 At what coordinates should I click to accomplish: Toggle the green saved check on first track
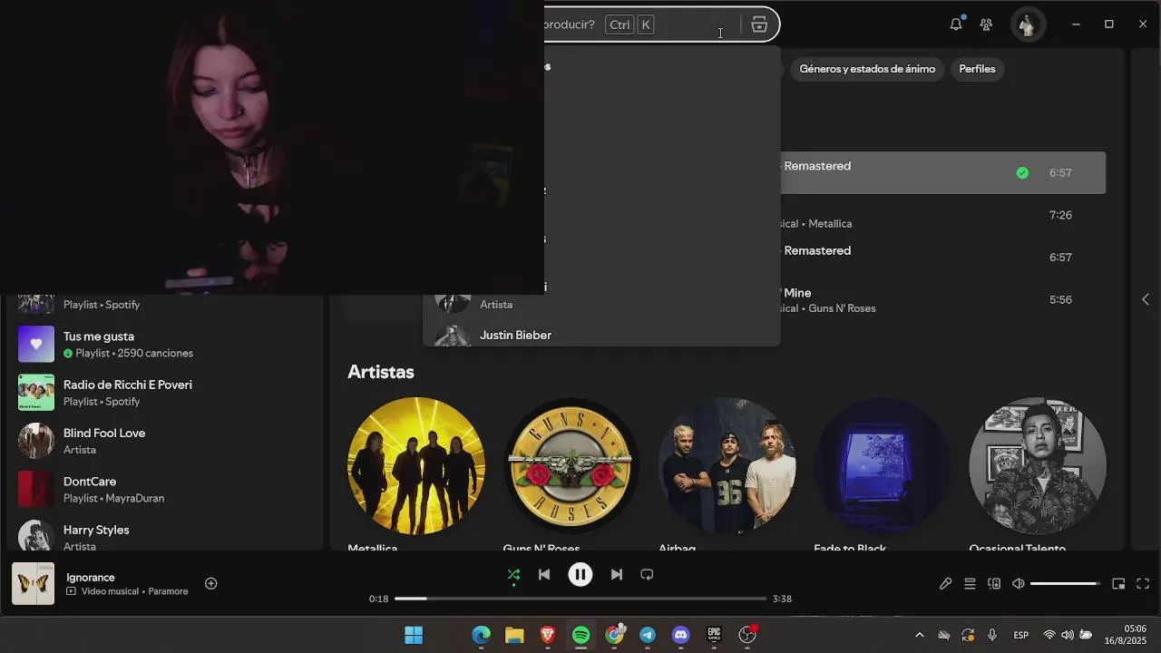pos(1022,172)
